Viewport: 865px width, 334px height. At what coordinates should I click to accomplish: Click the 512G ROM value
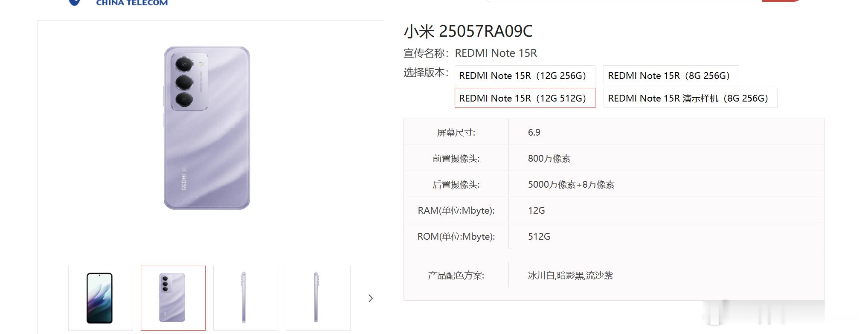point(539,236)
